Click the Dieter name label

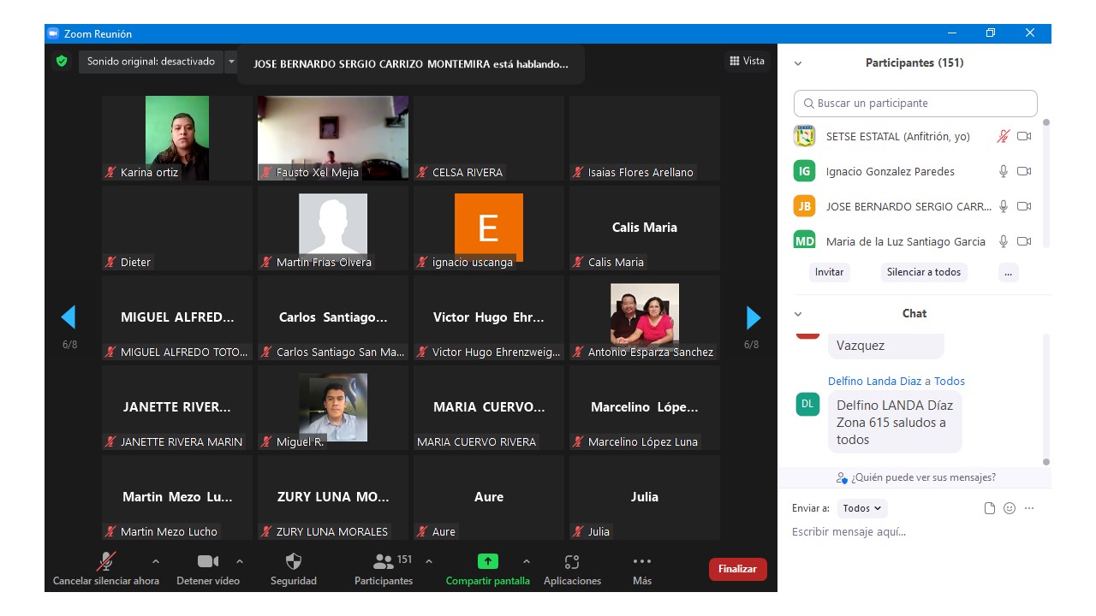tap(135, 263)
